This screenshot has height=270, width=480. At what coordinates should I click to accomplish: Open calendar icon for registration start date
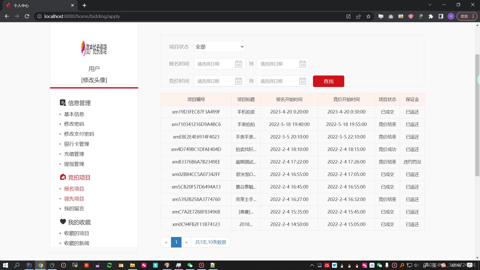238,64
